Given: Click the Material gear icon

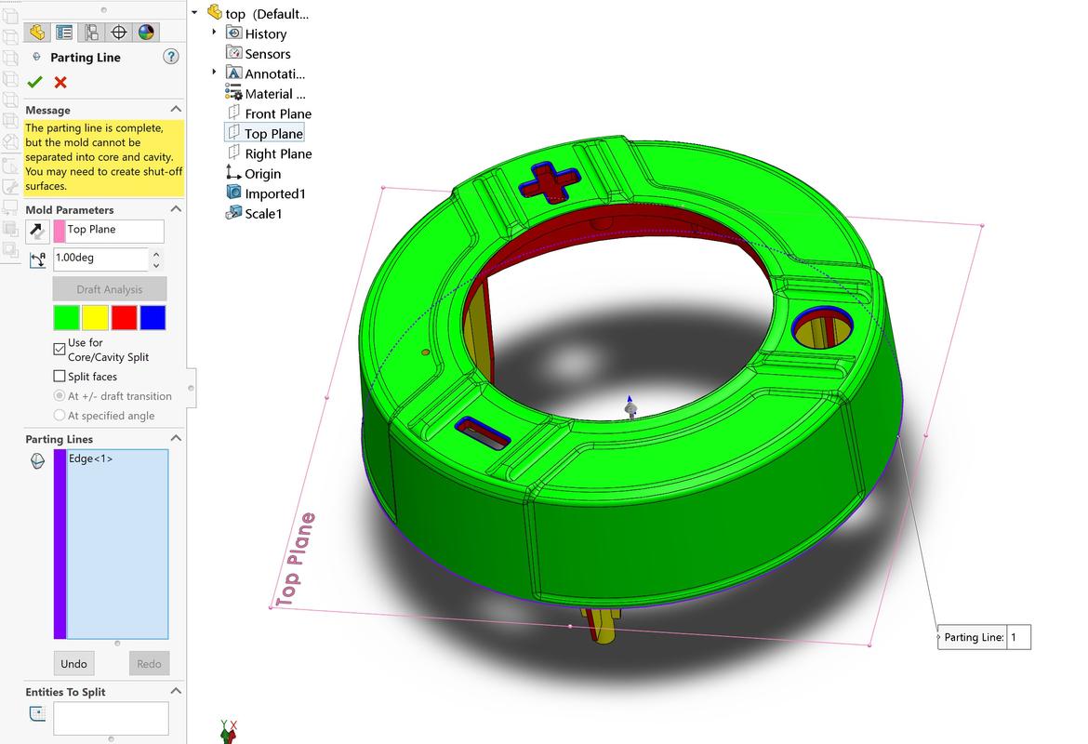Looking at the screenshot, I should [x=233, y=92].
